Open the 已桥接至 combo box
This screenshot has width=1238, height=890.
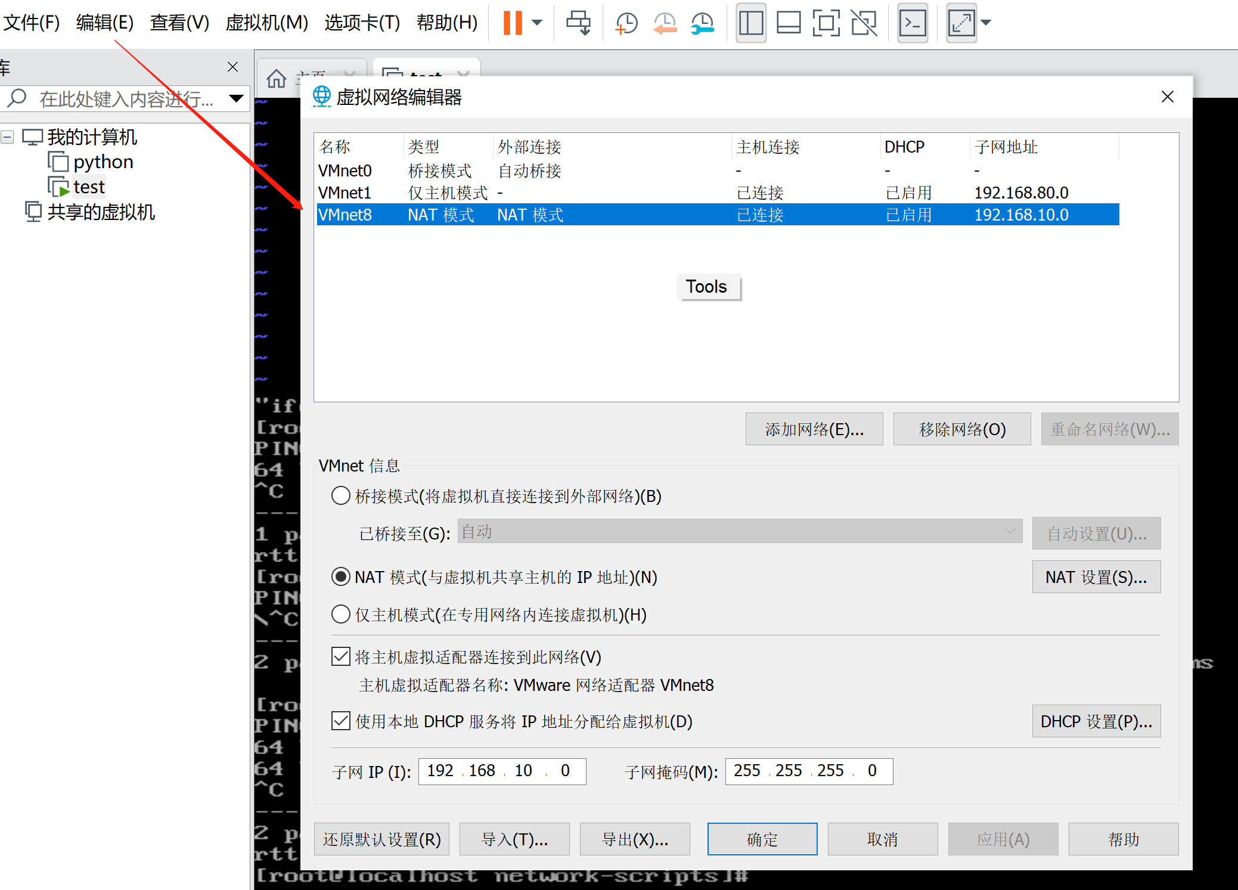740,531
